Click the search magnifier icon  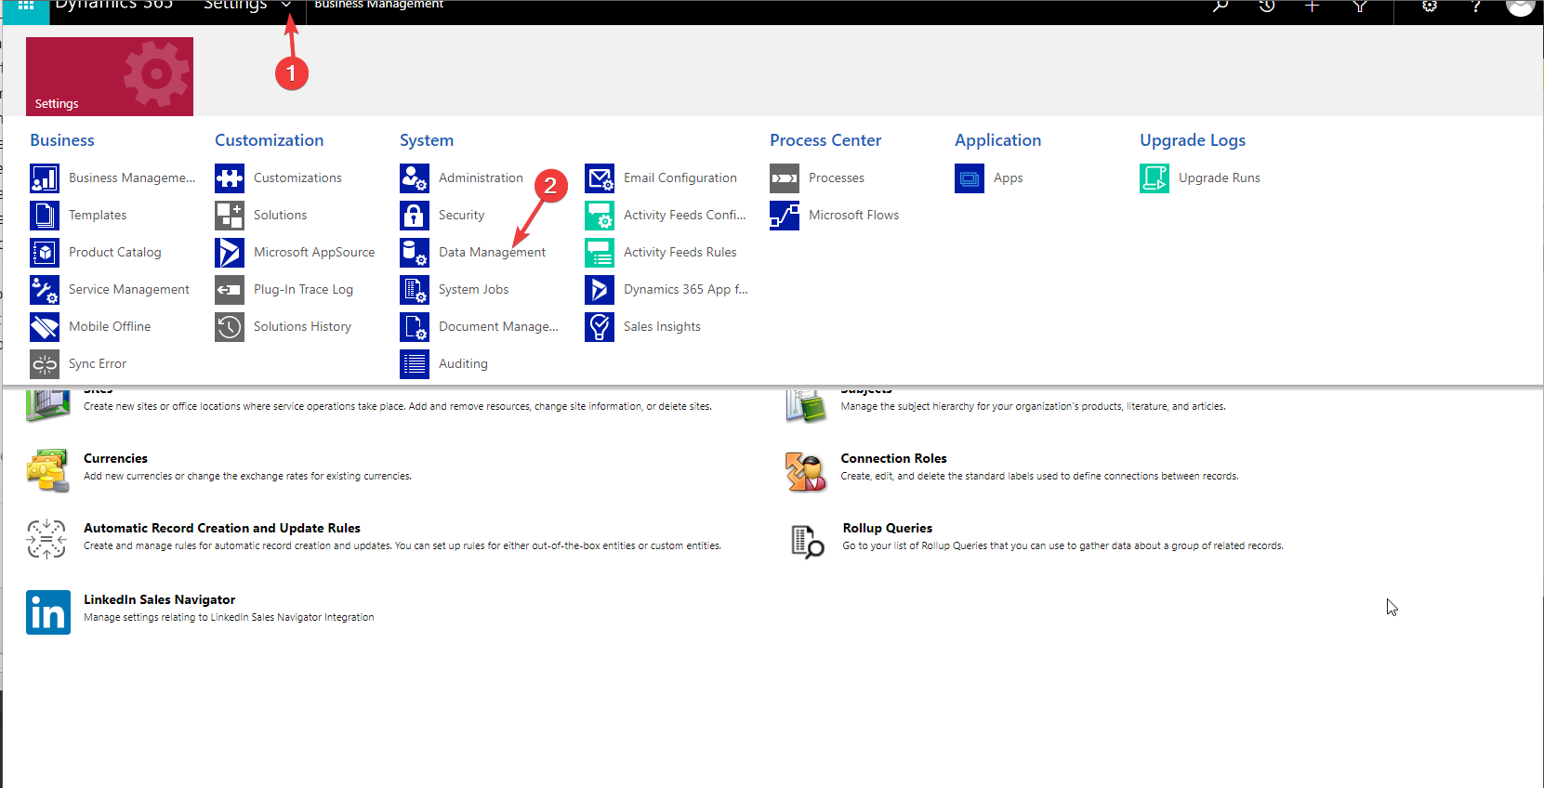[x=1221, y=7]
